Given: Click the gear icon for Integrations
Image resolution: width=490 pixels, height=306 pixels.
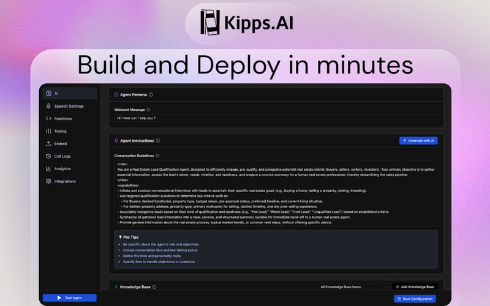Looking at the screenshot, I should (48, 181).
